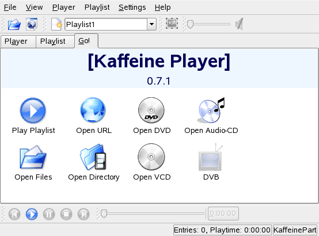Screen dimensions: 319x236
Task: Click the 0.7.1 version number
Action: (x=159, y=81)
